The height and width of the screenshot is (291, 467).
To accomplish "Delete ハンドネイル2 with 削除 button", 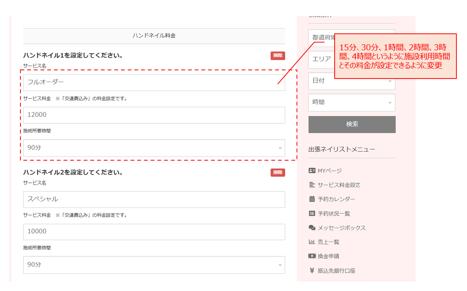I will pos(278,172).
